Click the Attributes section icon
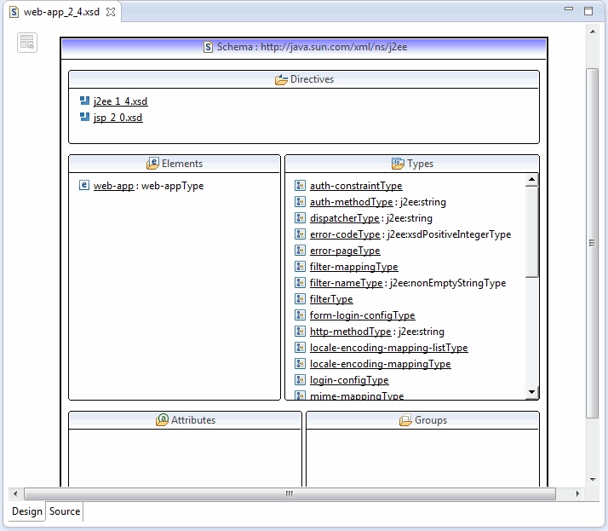Image resolution: width=608 pixels, height=531 pixels. pyautogui.click(x=162, y=419)
